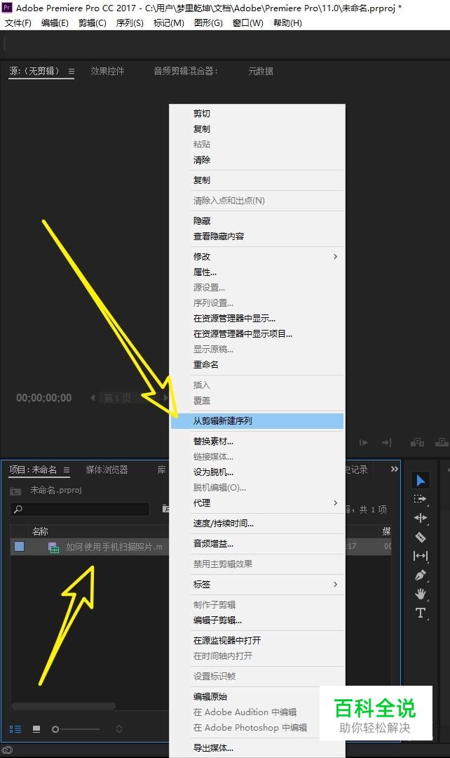Open the 标记(M) menu
This screenshot has width=450, height=758.
168,22
